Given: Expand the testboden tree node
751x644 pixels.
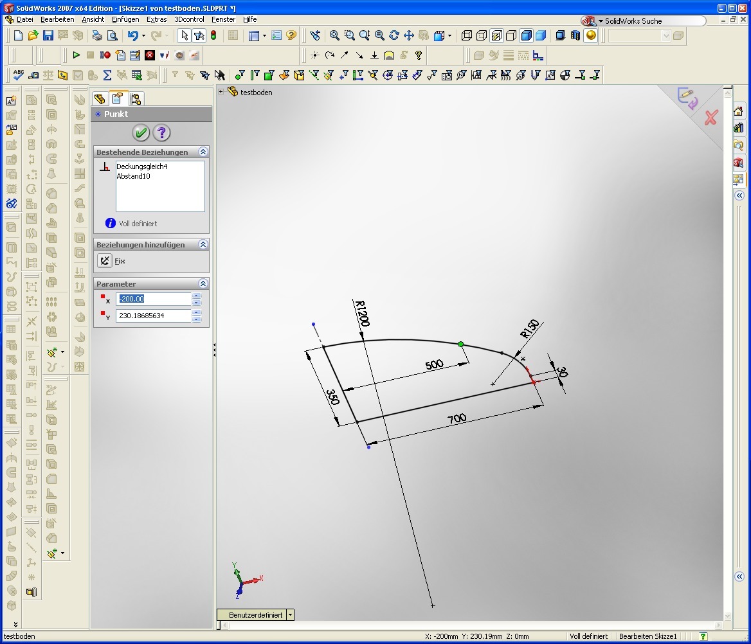Looking at the screenshot, I should (x=221, y=92).
